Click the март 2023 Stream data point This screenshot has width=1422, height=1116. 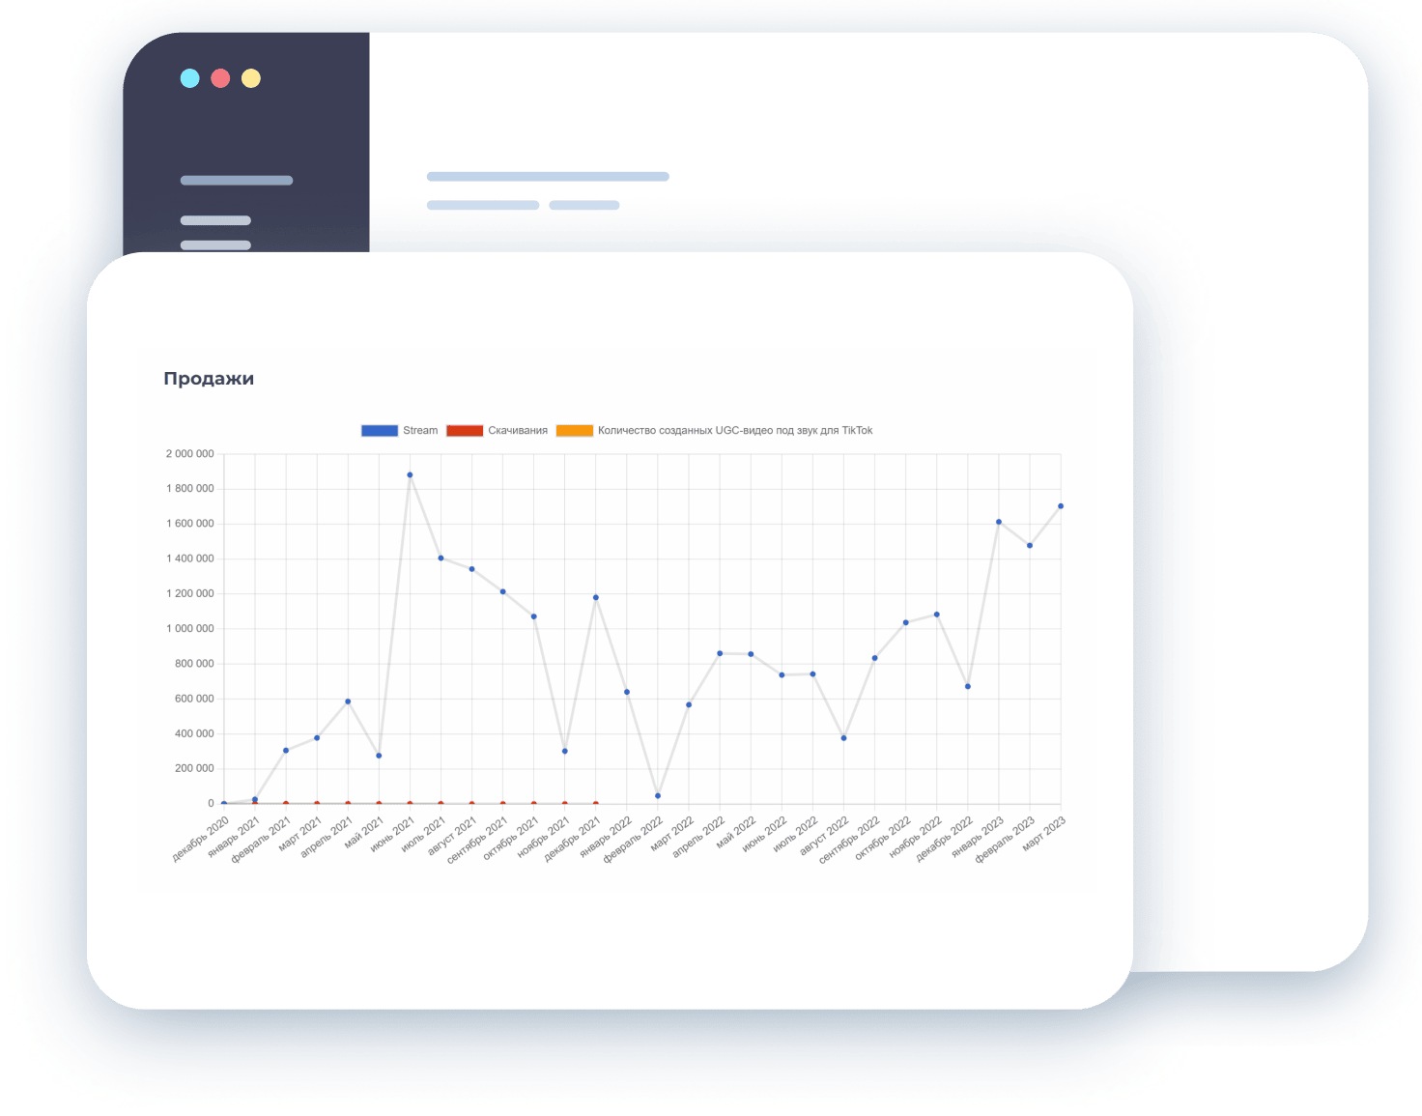(x=1061, y=506)
